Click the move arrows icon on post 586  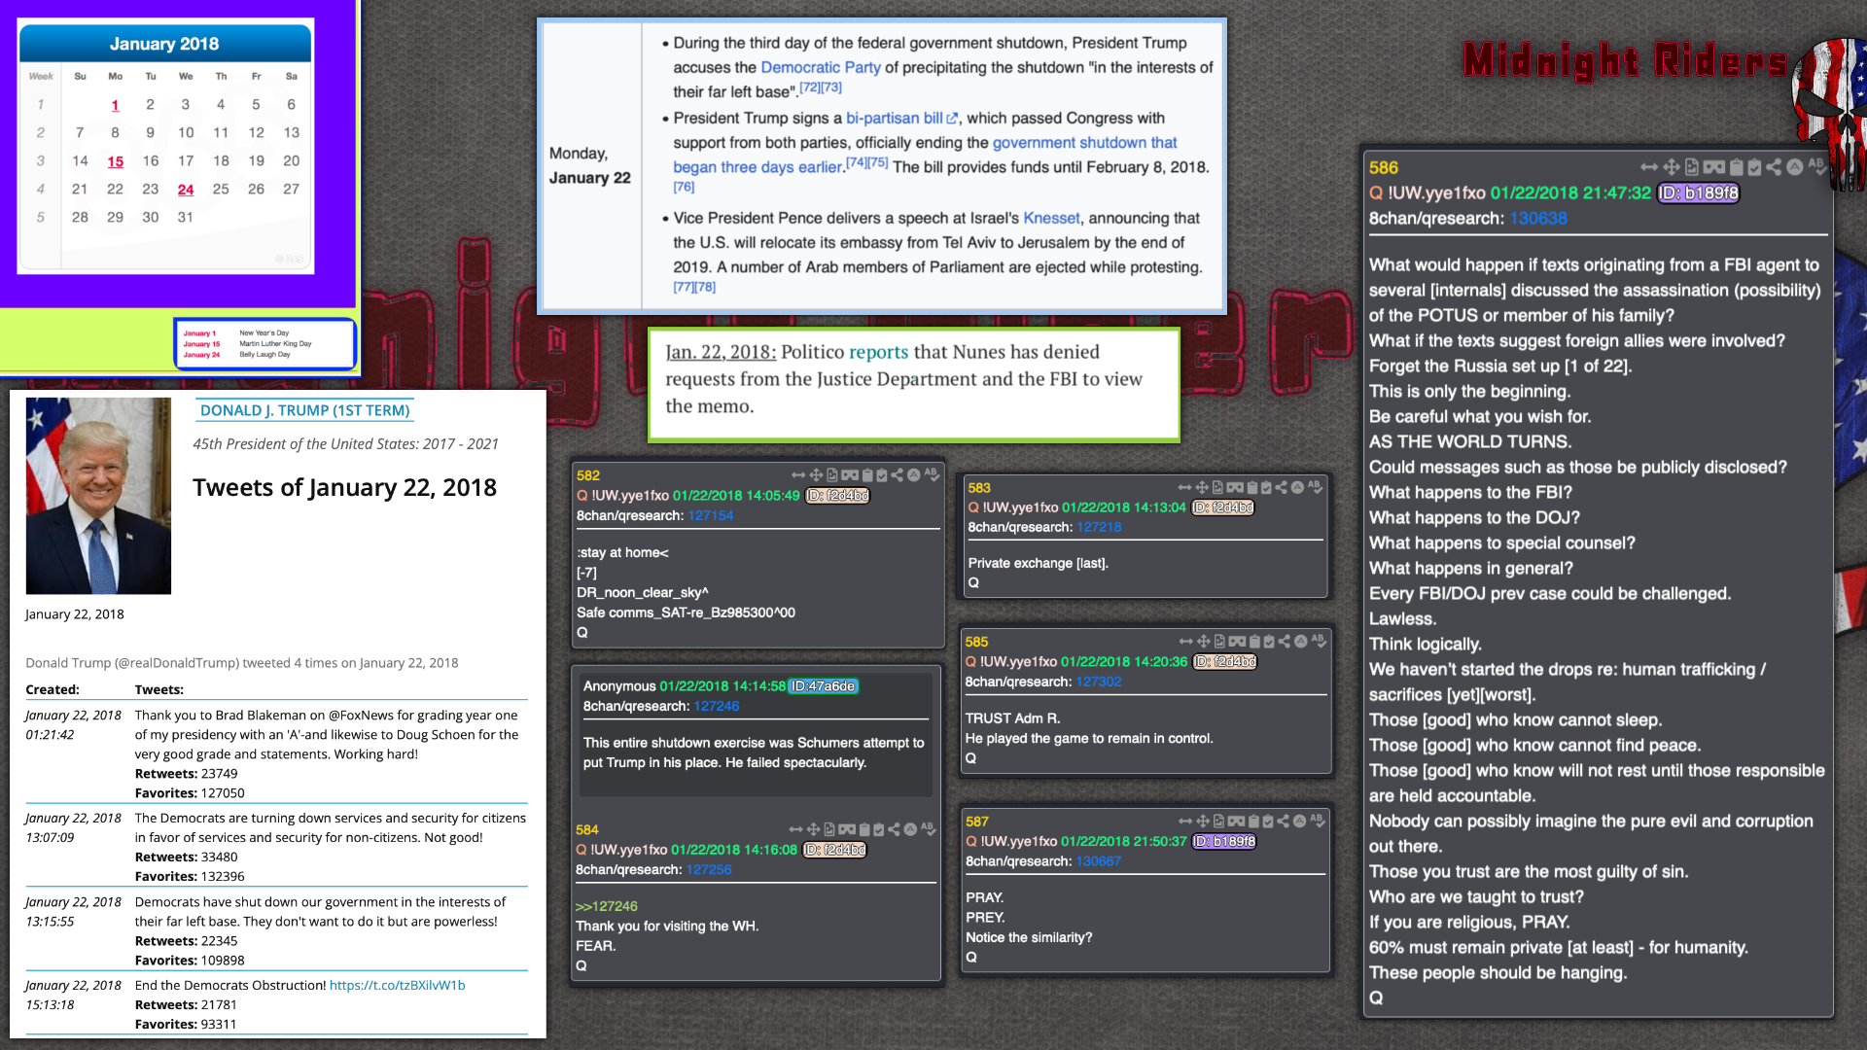pos(1671,167)
